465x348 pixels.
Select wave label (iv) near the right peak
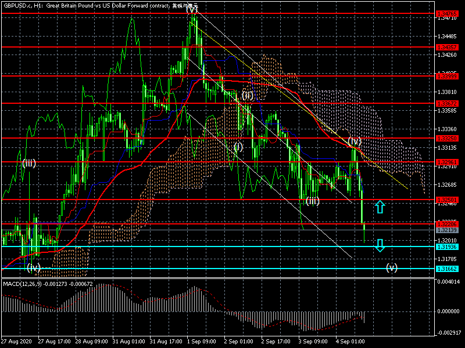tap(355, 141)
